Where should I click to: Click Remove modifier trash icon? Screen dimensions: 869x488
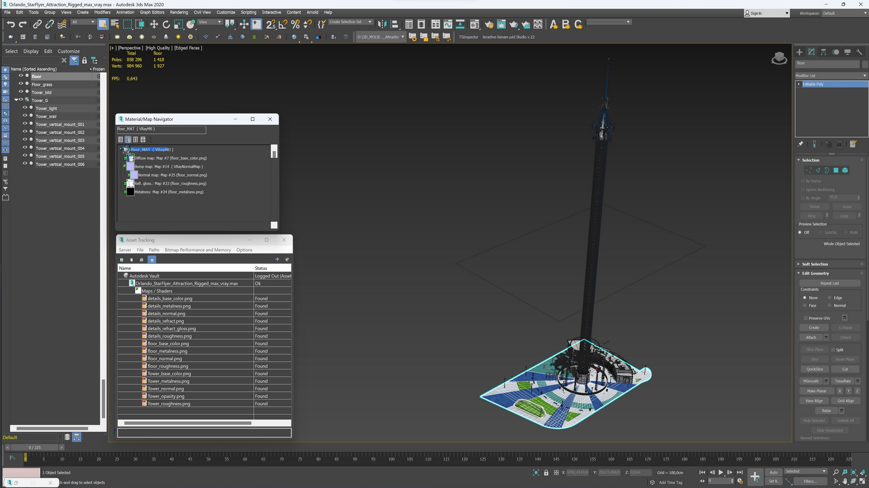(x=839, y=144)
